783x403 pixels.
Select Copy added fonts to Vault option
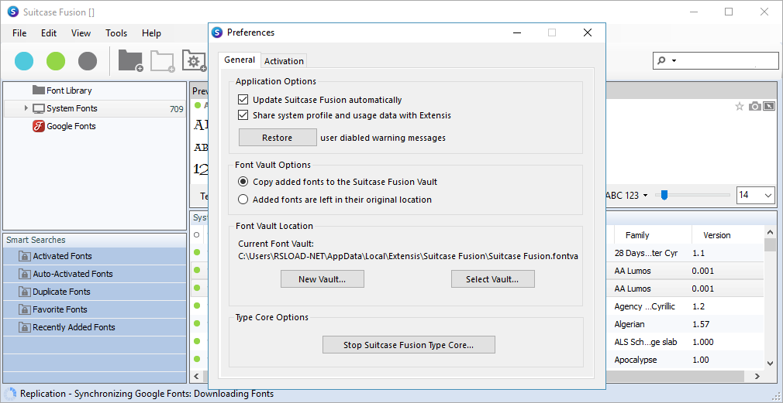[243, 182]
